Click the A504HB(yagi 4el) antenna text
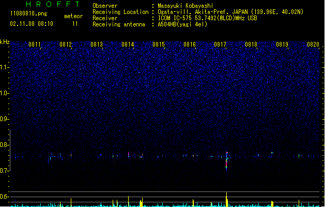The height and width of the screenshot is (207, 325). coord(182,24)
